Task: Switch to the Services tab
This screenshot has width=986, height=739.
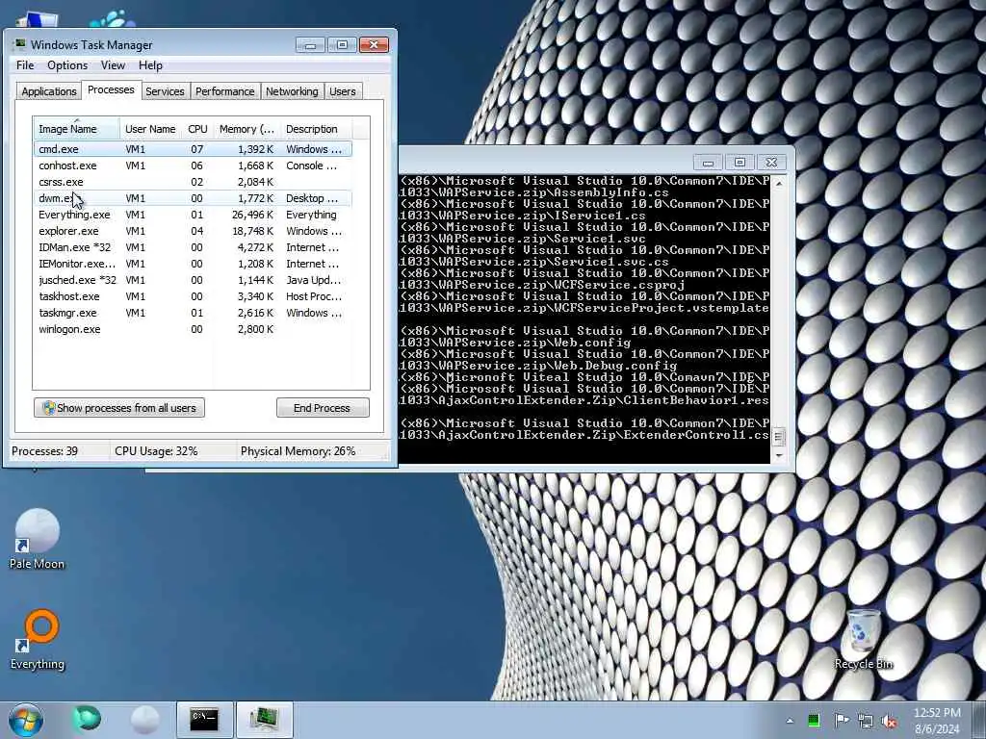Action: (x=165, y=91)
